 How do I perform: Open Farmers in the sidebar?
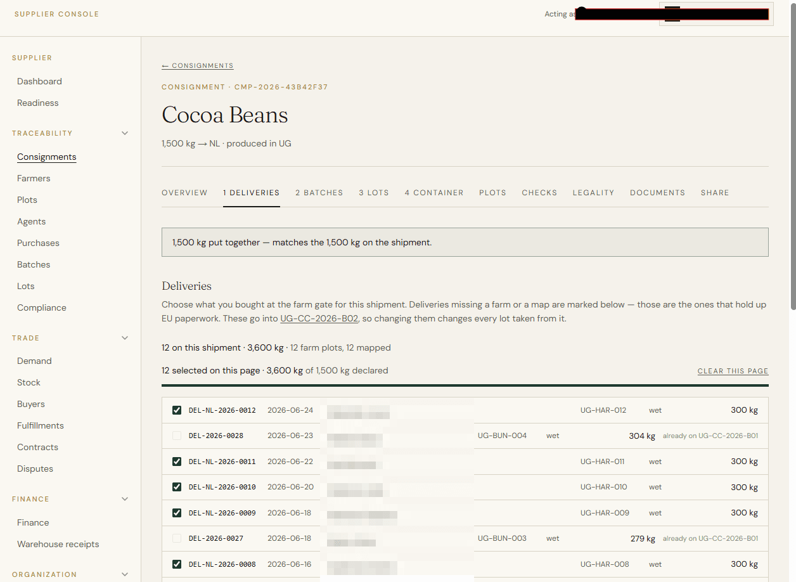tap(34, 178)
